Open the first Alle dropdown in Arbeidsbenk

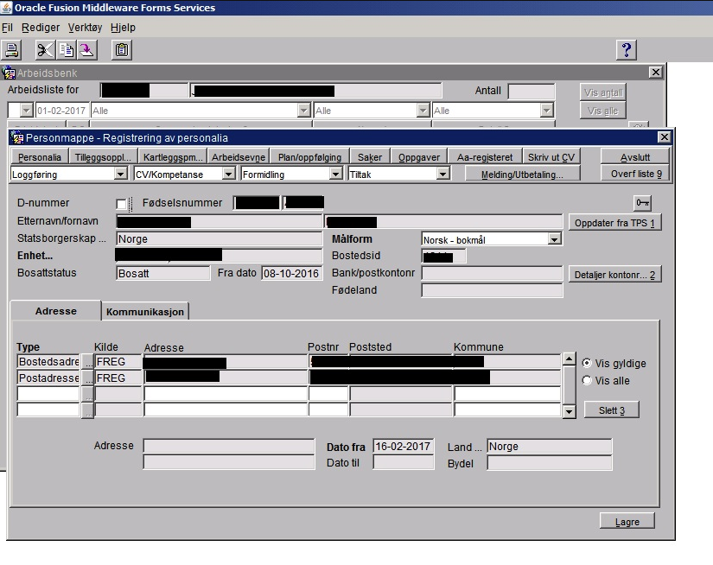click(304, 110)
